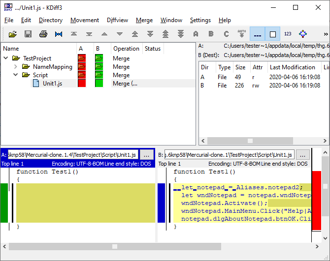Click browse button next to file A path
The height and width of the screenshot is (261, 330).
(146, 155)
